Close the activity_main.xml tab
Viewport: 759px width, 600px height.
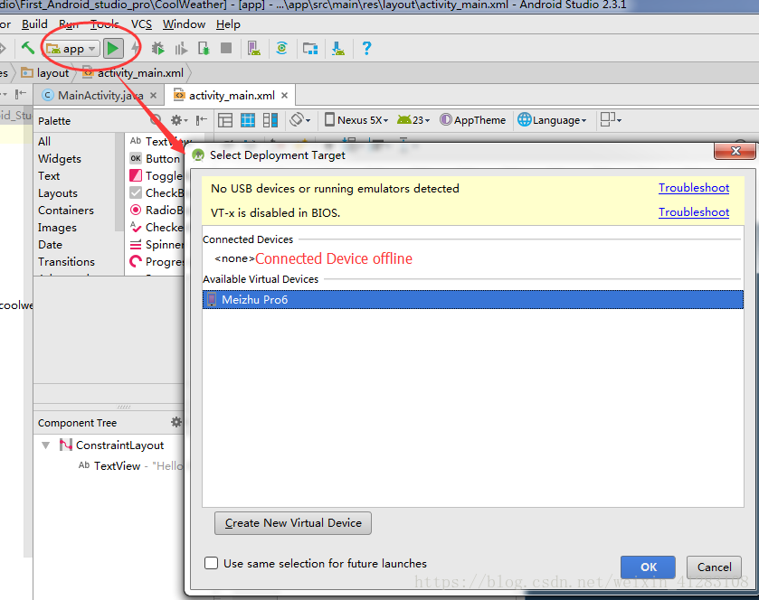point(285,95)
